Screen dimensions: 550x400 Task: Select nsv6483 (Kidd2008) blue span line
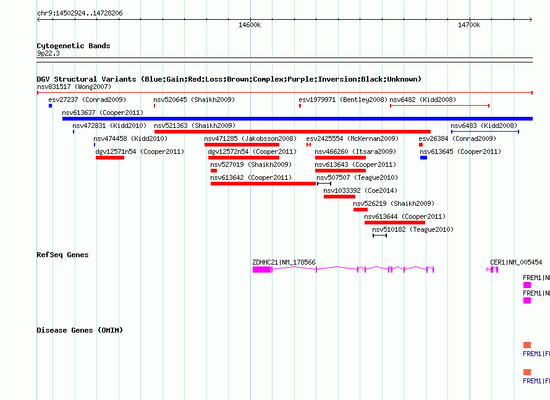point(484,132)
